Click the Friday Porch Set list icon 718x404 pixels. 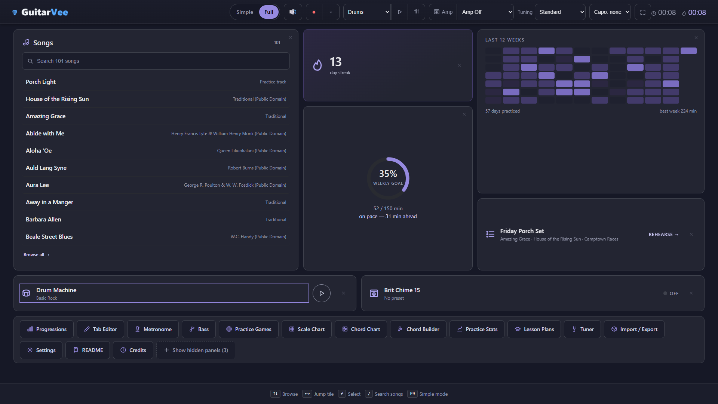pos(490,234)
